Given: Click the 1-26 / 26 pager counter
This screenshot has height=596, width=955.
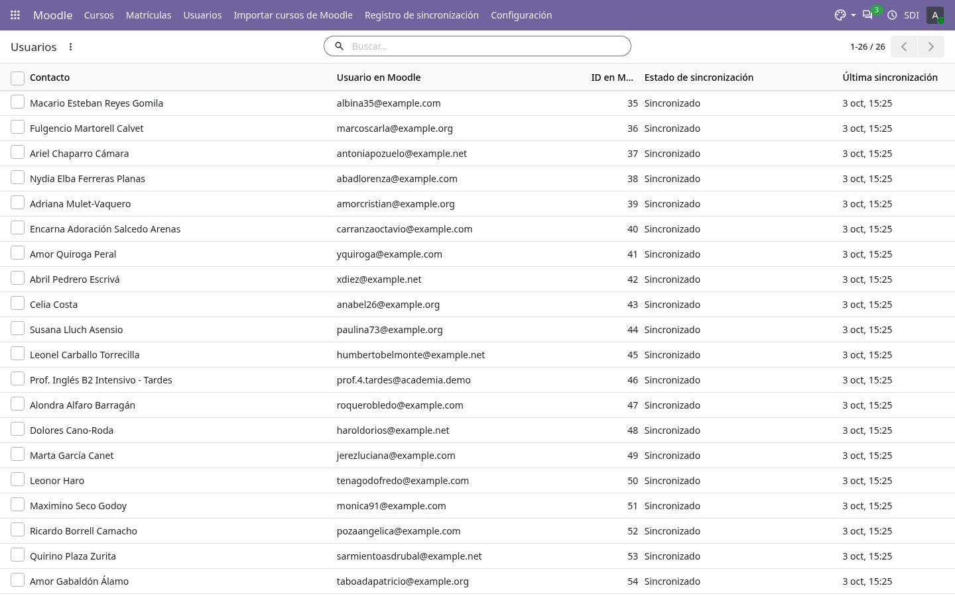Looking at the screenshot, I should click(x=867, y=46).
